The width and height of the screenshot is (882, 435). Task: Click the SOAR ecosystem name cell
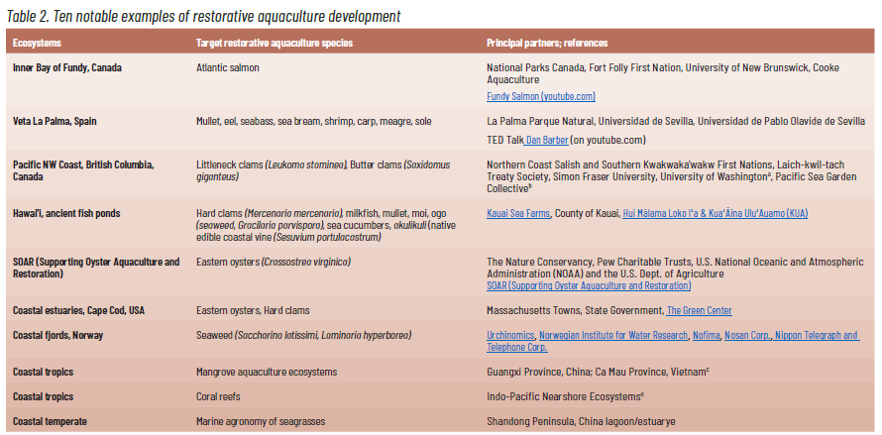(x=96, y=268)
